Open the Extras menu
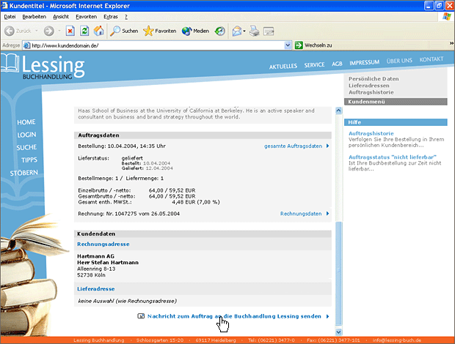Image resolution: width=455 pixels, height=344 pixels. (111, 17)
